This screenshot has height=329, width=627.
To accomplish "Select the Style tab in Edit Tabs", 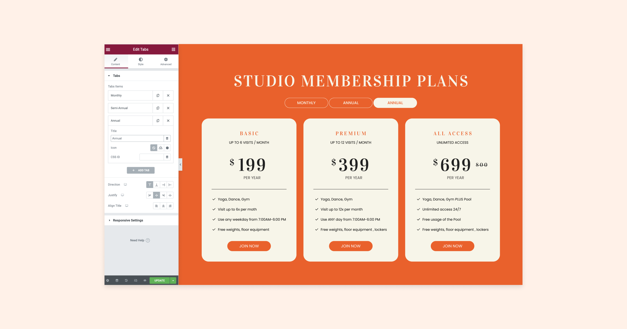I will pos(141,61).
